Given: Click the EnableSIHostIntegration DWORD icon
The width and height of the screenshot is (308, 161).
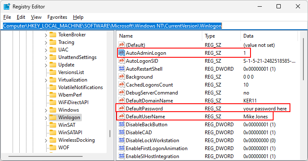Looking at the screenshot, I should [122, 156].
